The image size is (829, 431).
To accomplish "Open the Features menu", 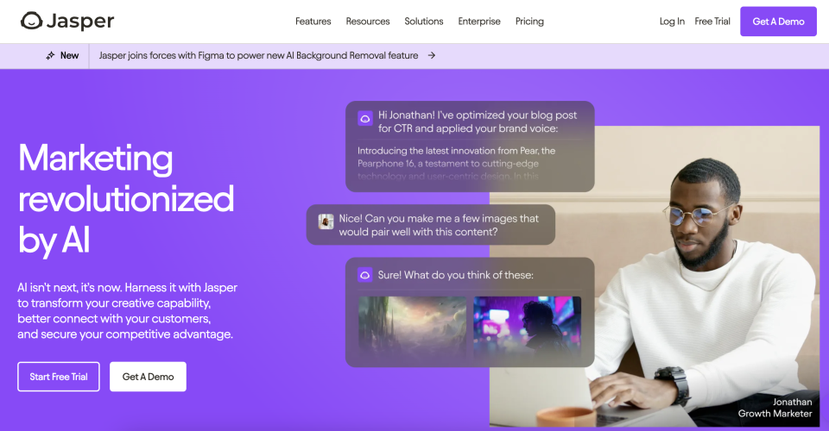I will [x=313, y=22].
